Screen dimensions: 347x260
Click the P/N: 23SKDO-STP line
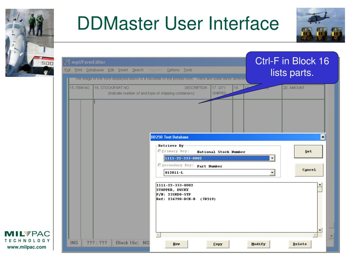coord(173,194)
